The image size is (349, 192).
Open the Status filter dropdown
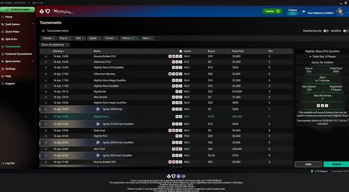130,38
